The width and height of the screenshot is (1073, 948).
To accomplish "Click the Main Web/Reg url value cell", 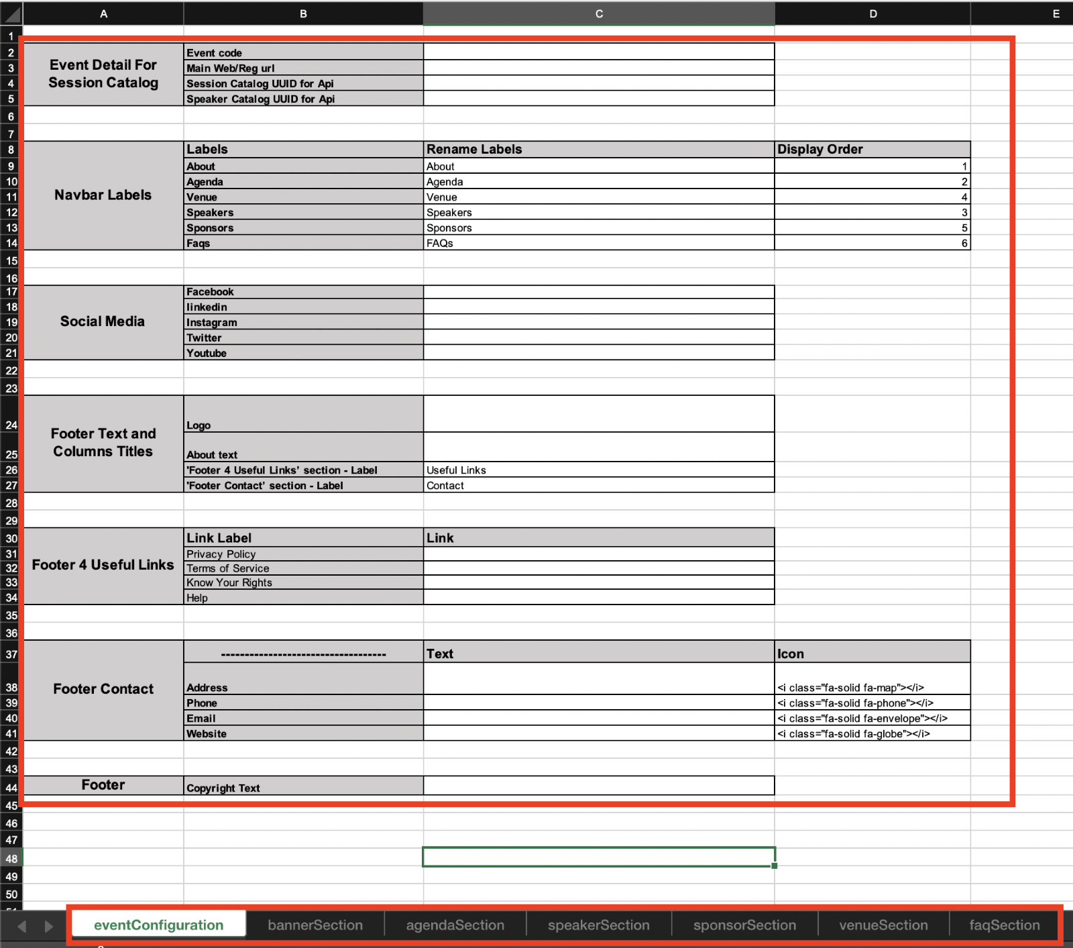I will coord(599,68).
